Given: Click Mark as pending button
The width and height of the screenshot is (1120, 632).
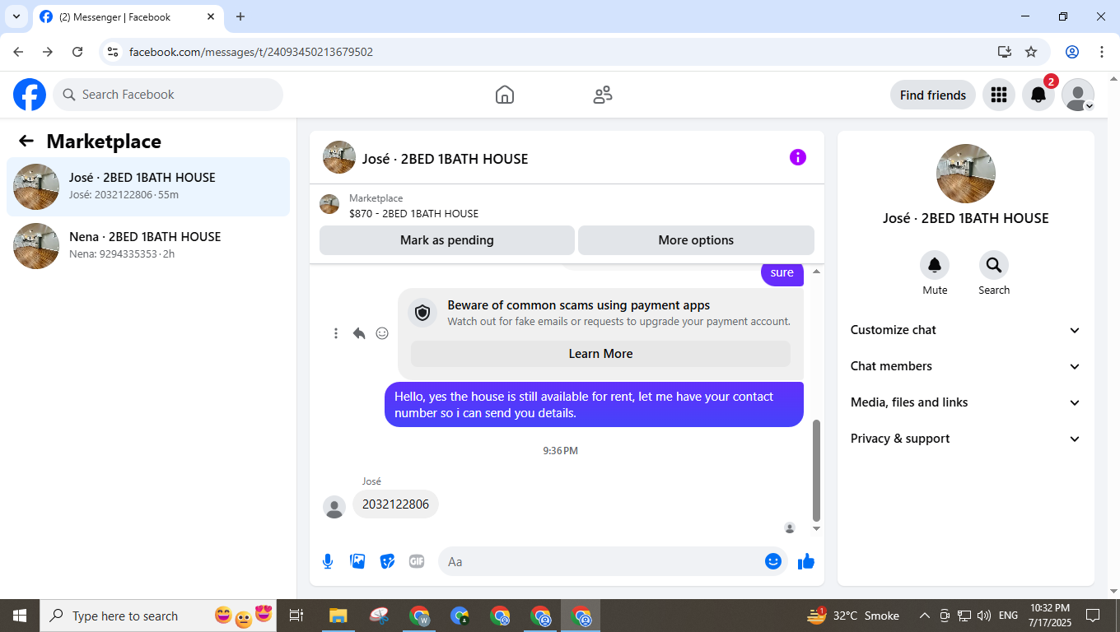Looking at the screenshot, I should [447, 240].
